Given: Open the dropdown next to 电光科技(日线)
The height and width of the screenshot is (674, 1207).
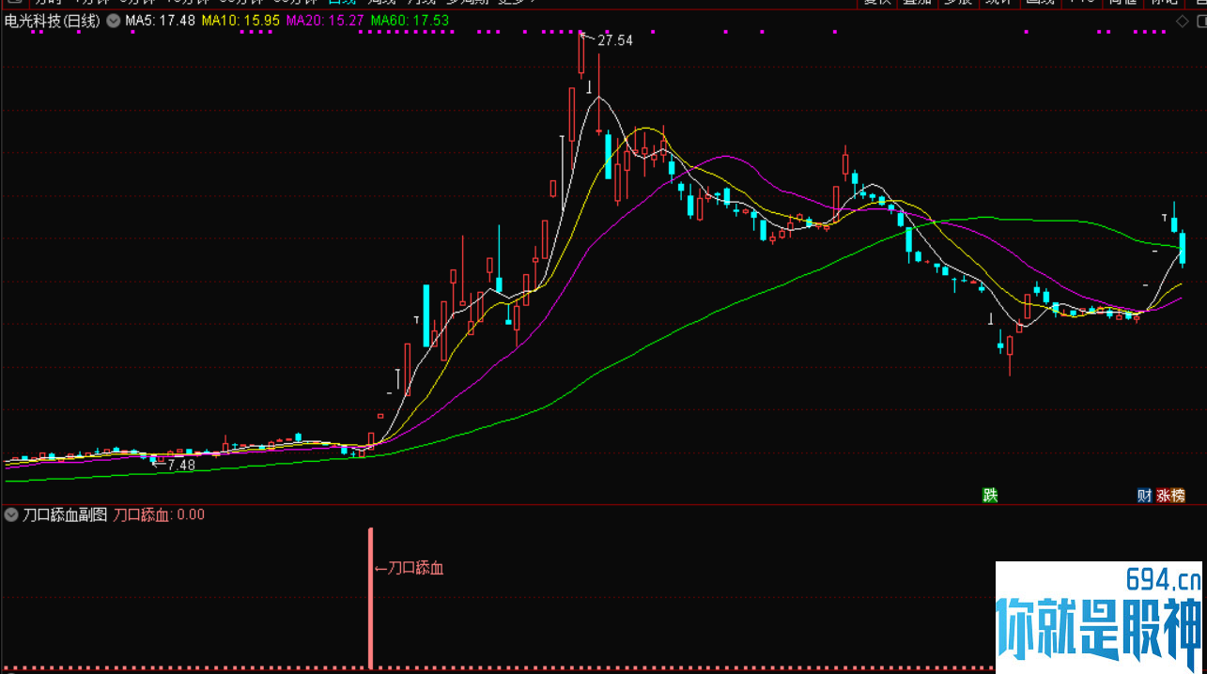Looking at the screenshot, I should pos(114,21).
